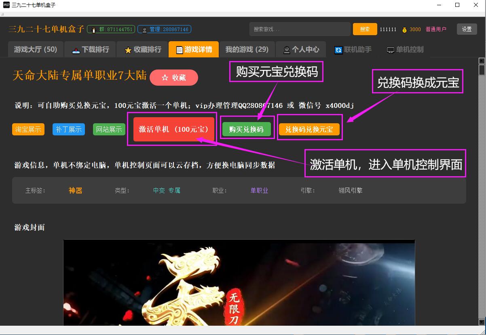486x335 pixels.
Task: Click the vertical scrollbar up arrow
Action: (x=482, y=61)
